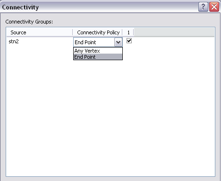Click the column header labeled 1

(x=128, y=32)
